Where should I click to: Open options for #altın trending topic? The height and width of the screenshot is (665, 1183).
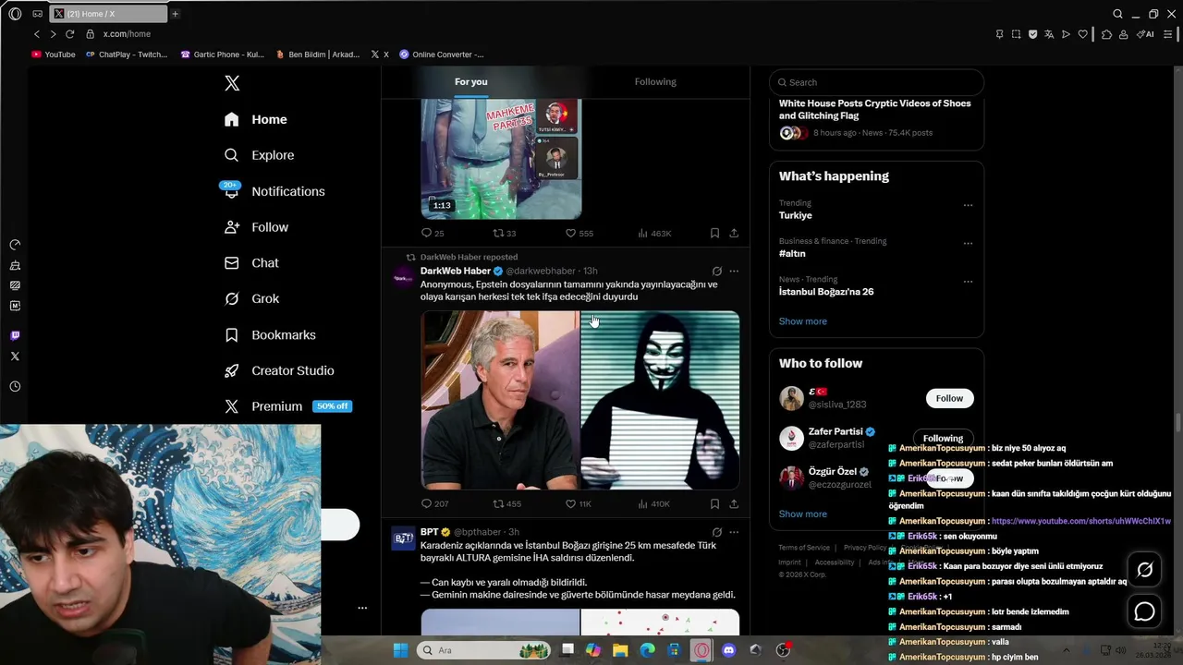[x=968, y=244]
